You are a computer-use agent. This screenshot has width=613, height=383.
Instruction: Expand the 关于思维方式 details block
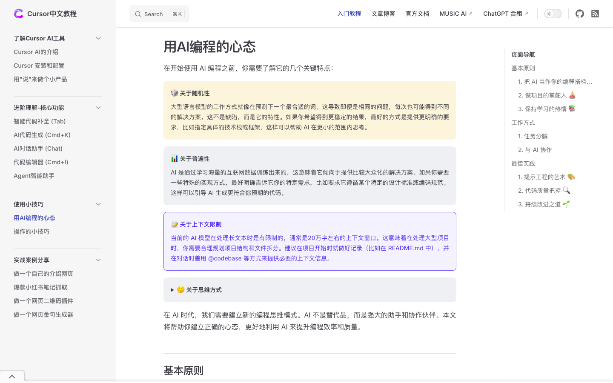[x=310, y=290]
